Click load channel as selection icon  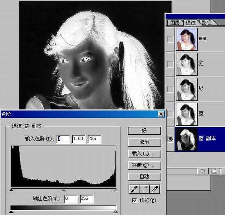click(x=203, y=171)
